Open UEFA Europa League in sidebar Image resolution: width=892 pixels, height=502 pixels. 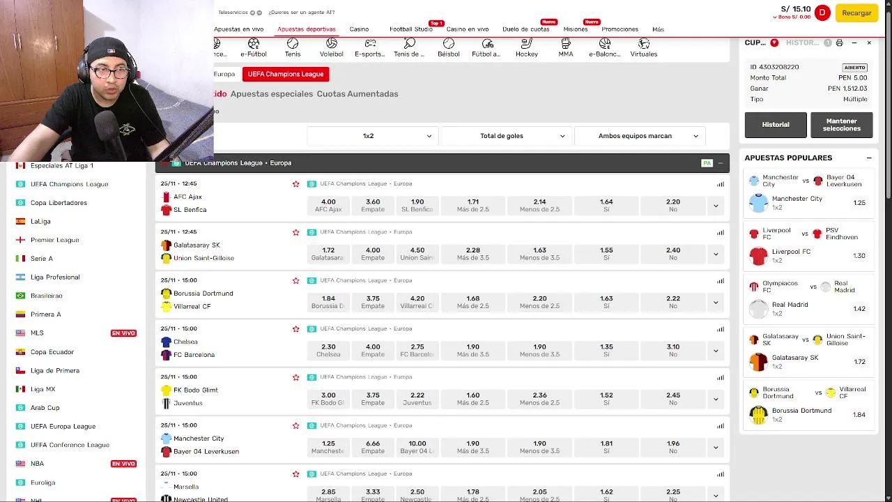(63, 426)
